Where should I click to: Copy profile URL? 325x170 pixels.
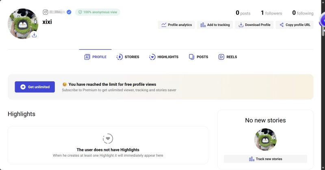tap(295, 25)
